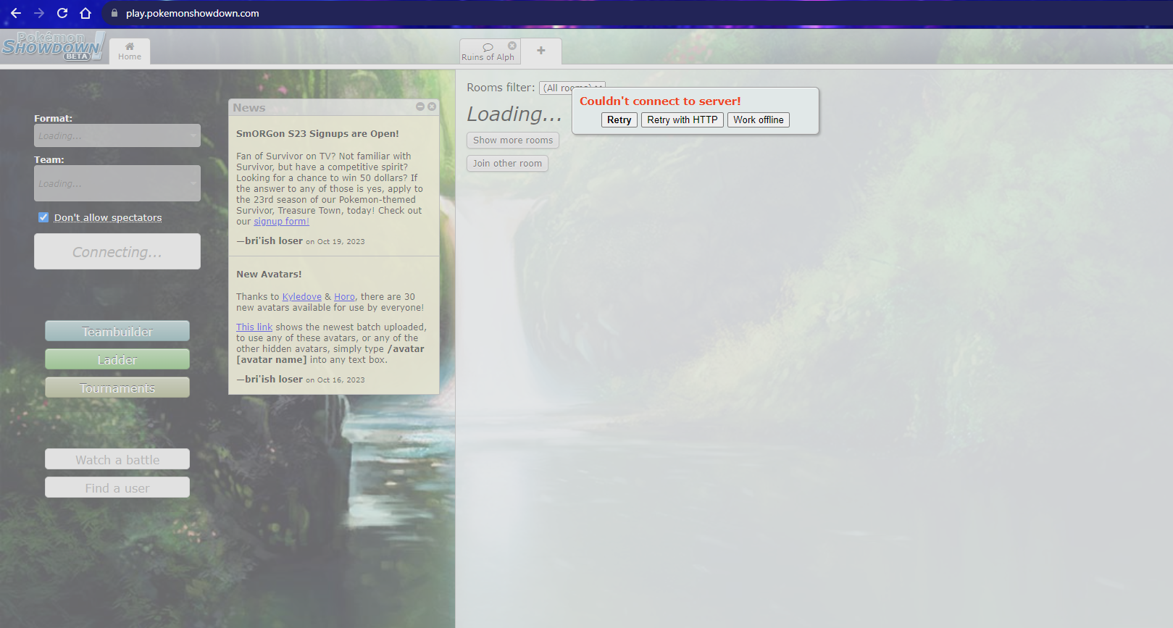This screenshot has height=628, width=1173.
Task: Open 'This link' avatars link
Action: pyautogui.click(x=254, y=327)
